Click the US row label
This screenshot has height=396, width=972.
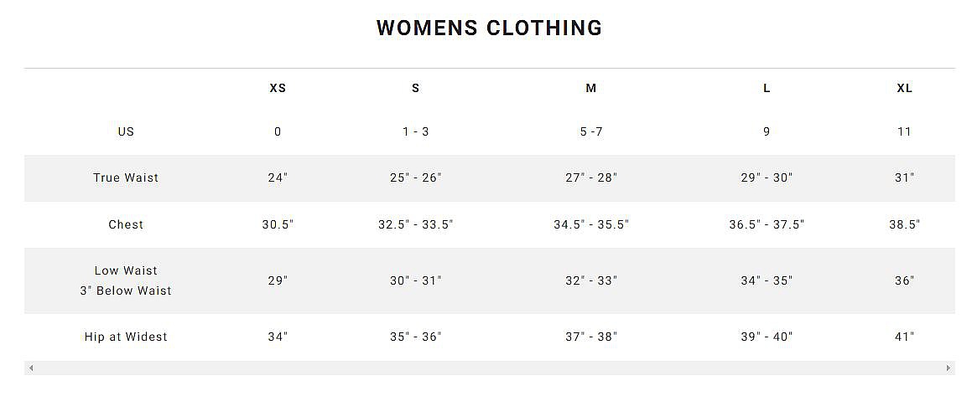(x=126, y=131)
